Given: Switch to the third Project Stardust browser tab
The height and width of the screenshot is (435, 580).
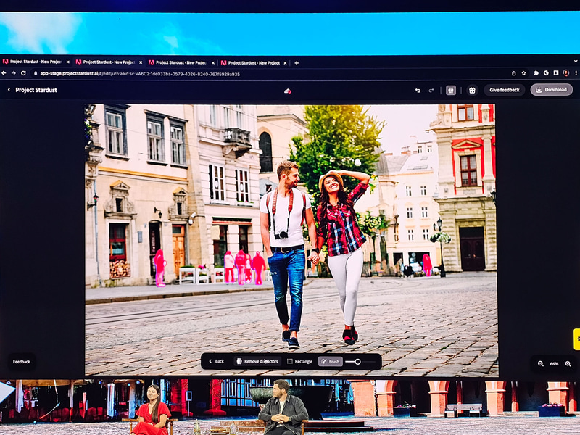Looking at the screenshot, I should [x=181, y=62].
